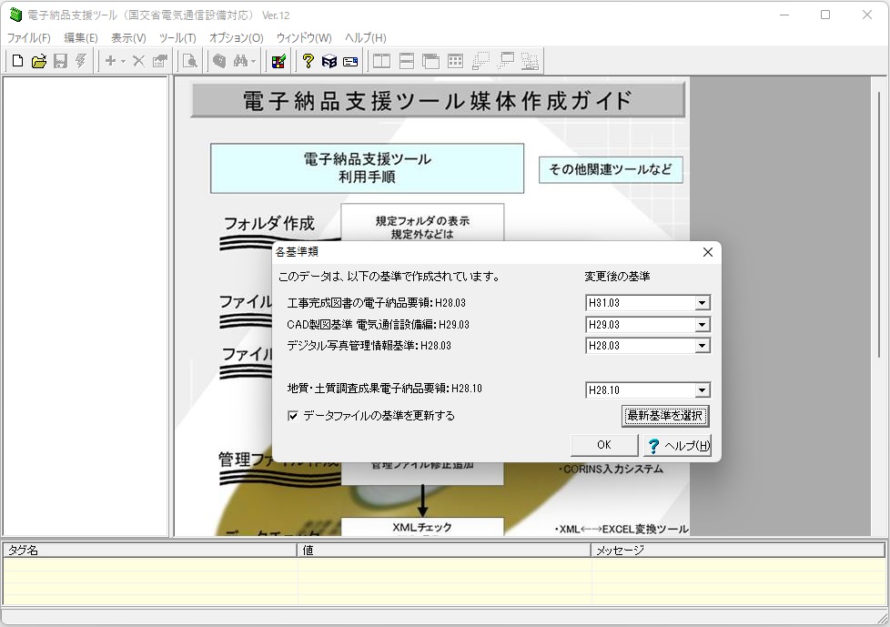
Task: Click the ヘルプ(H) button in the dialog
Action: coord(678,445)
